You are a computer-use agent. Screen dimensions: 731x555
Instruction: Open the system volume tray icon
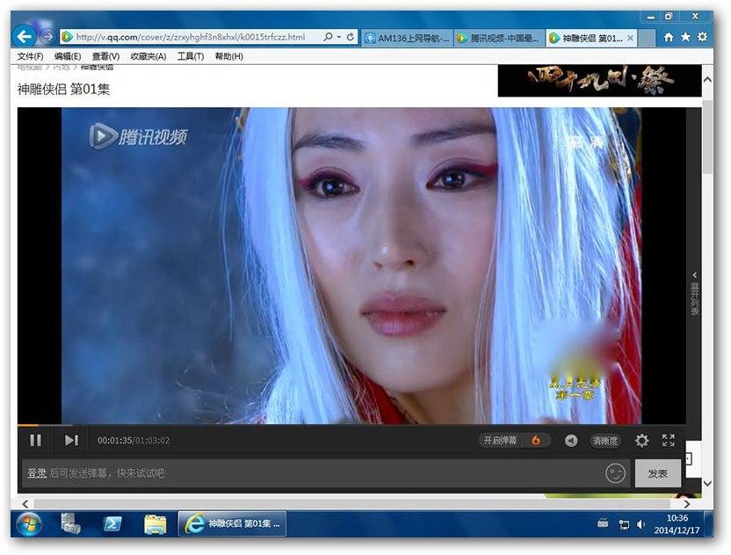click(641, 525)
